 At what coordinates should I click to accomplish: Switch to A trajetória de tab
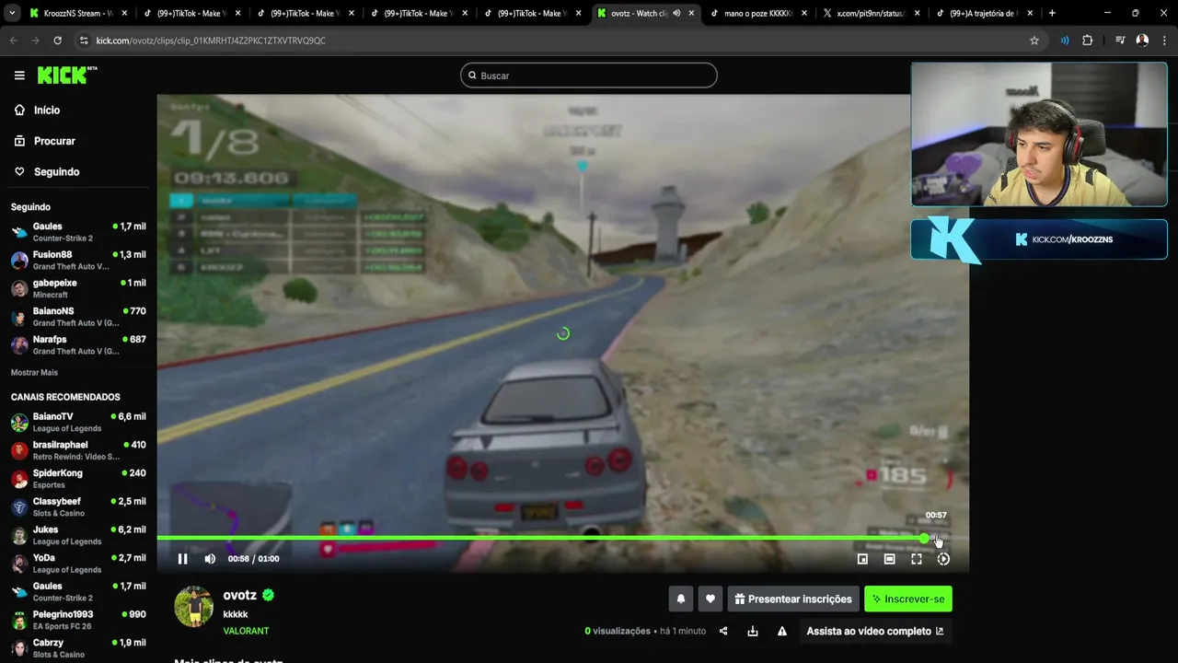pos(987,13)
